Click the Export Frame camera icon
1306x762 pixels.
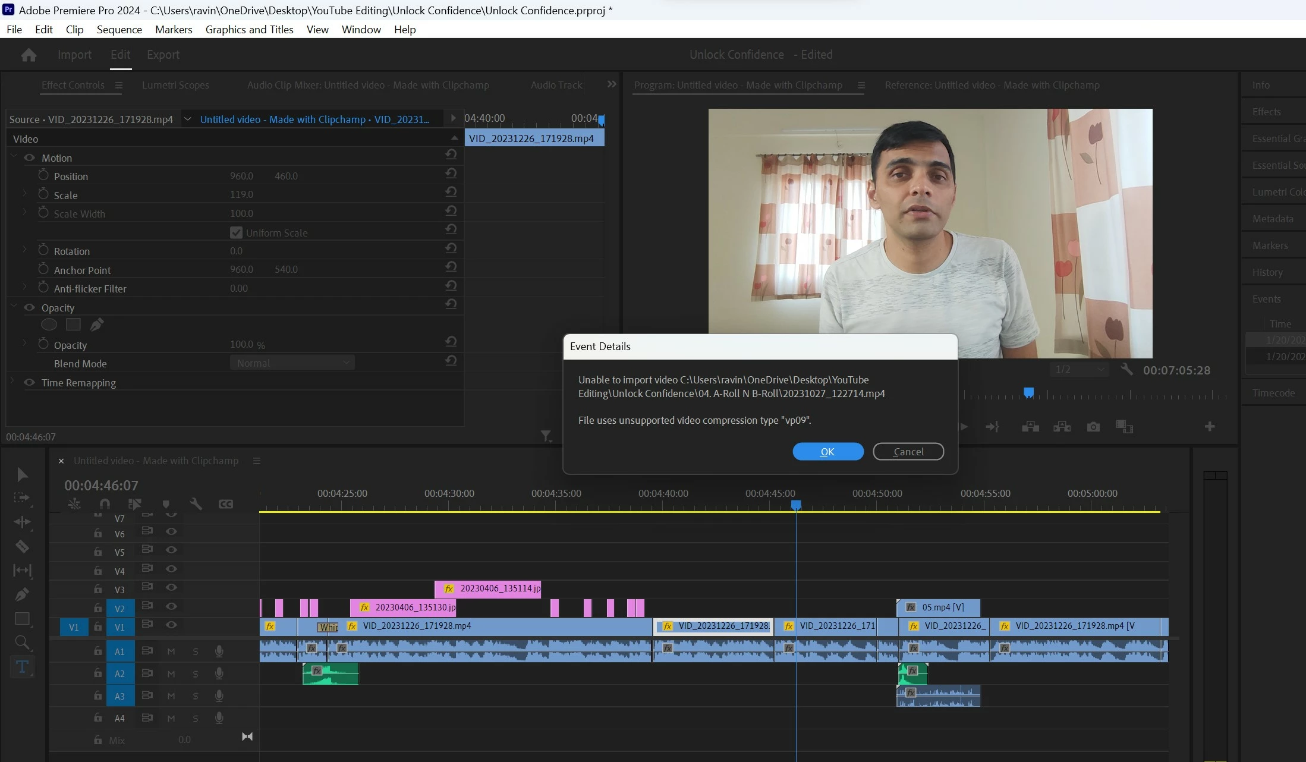pos(1093,427)
